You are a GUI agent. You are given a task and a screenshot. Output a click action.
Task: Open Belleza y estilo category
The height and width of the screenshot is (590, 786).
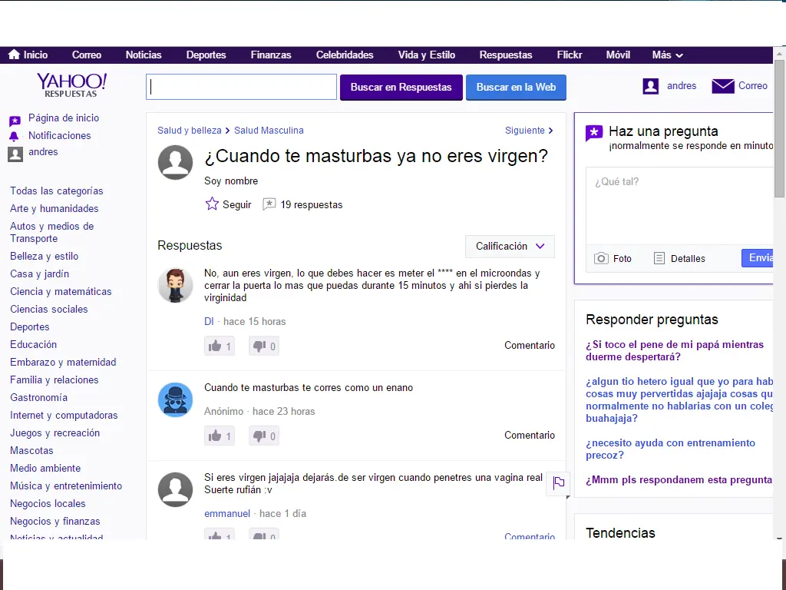44,257
